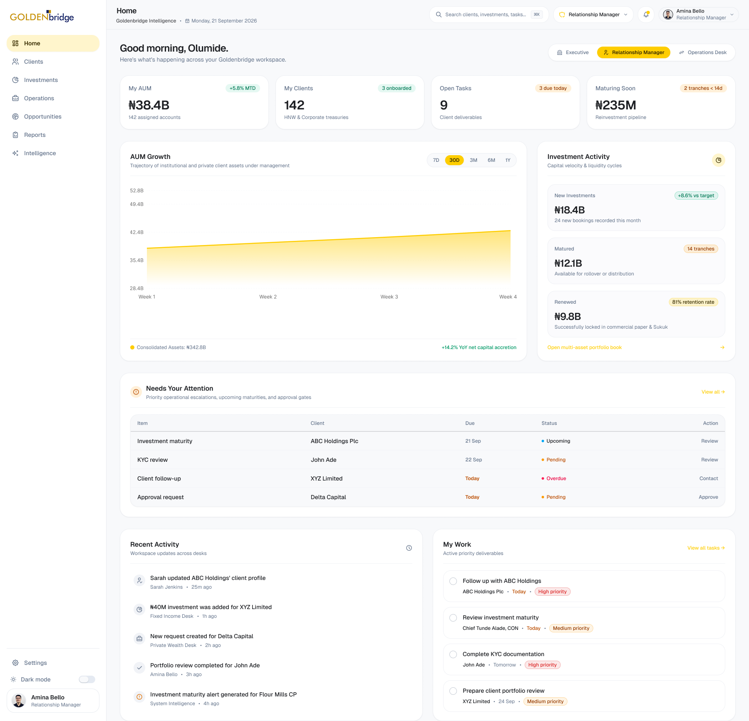
Task: Click the Reports clipboard icon in sidebar
Action: click(x=15, y=135)
